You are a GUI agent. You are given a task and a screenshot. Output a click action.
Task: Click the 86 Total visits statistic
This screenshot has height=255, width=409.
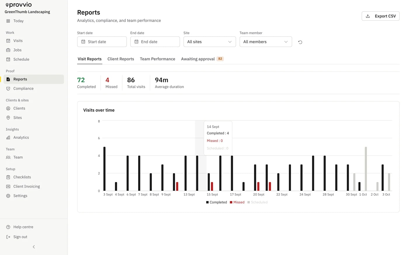tap(136, 83)
